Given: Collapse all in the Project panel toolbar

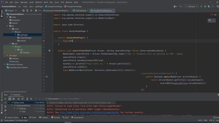Looking at the screenshot, I should [31, 11].
